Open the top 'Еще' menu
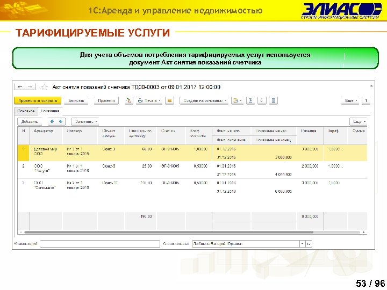The height and width of the screenshot is (290, 387). click(350, 100)
